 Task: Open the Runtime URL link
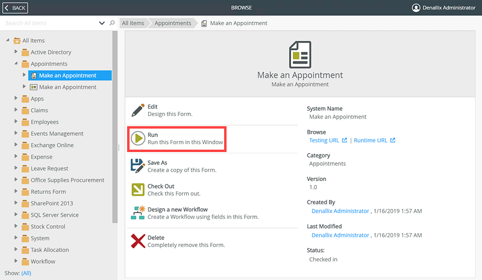(x=370, y=141)
